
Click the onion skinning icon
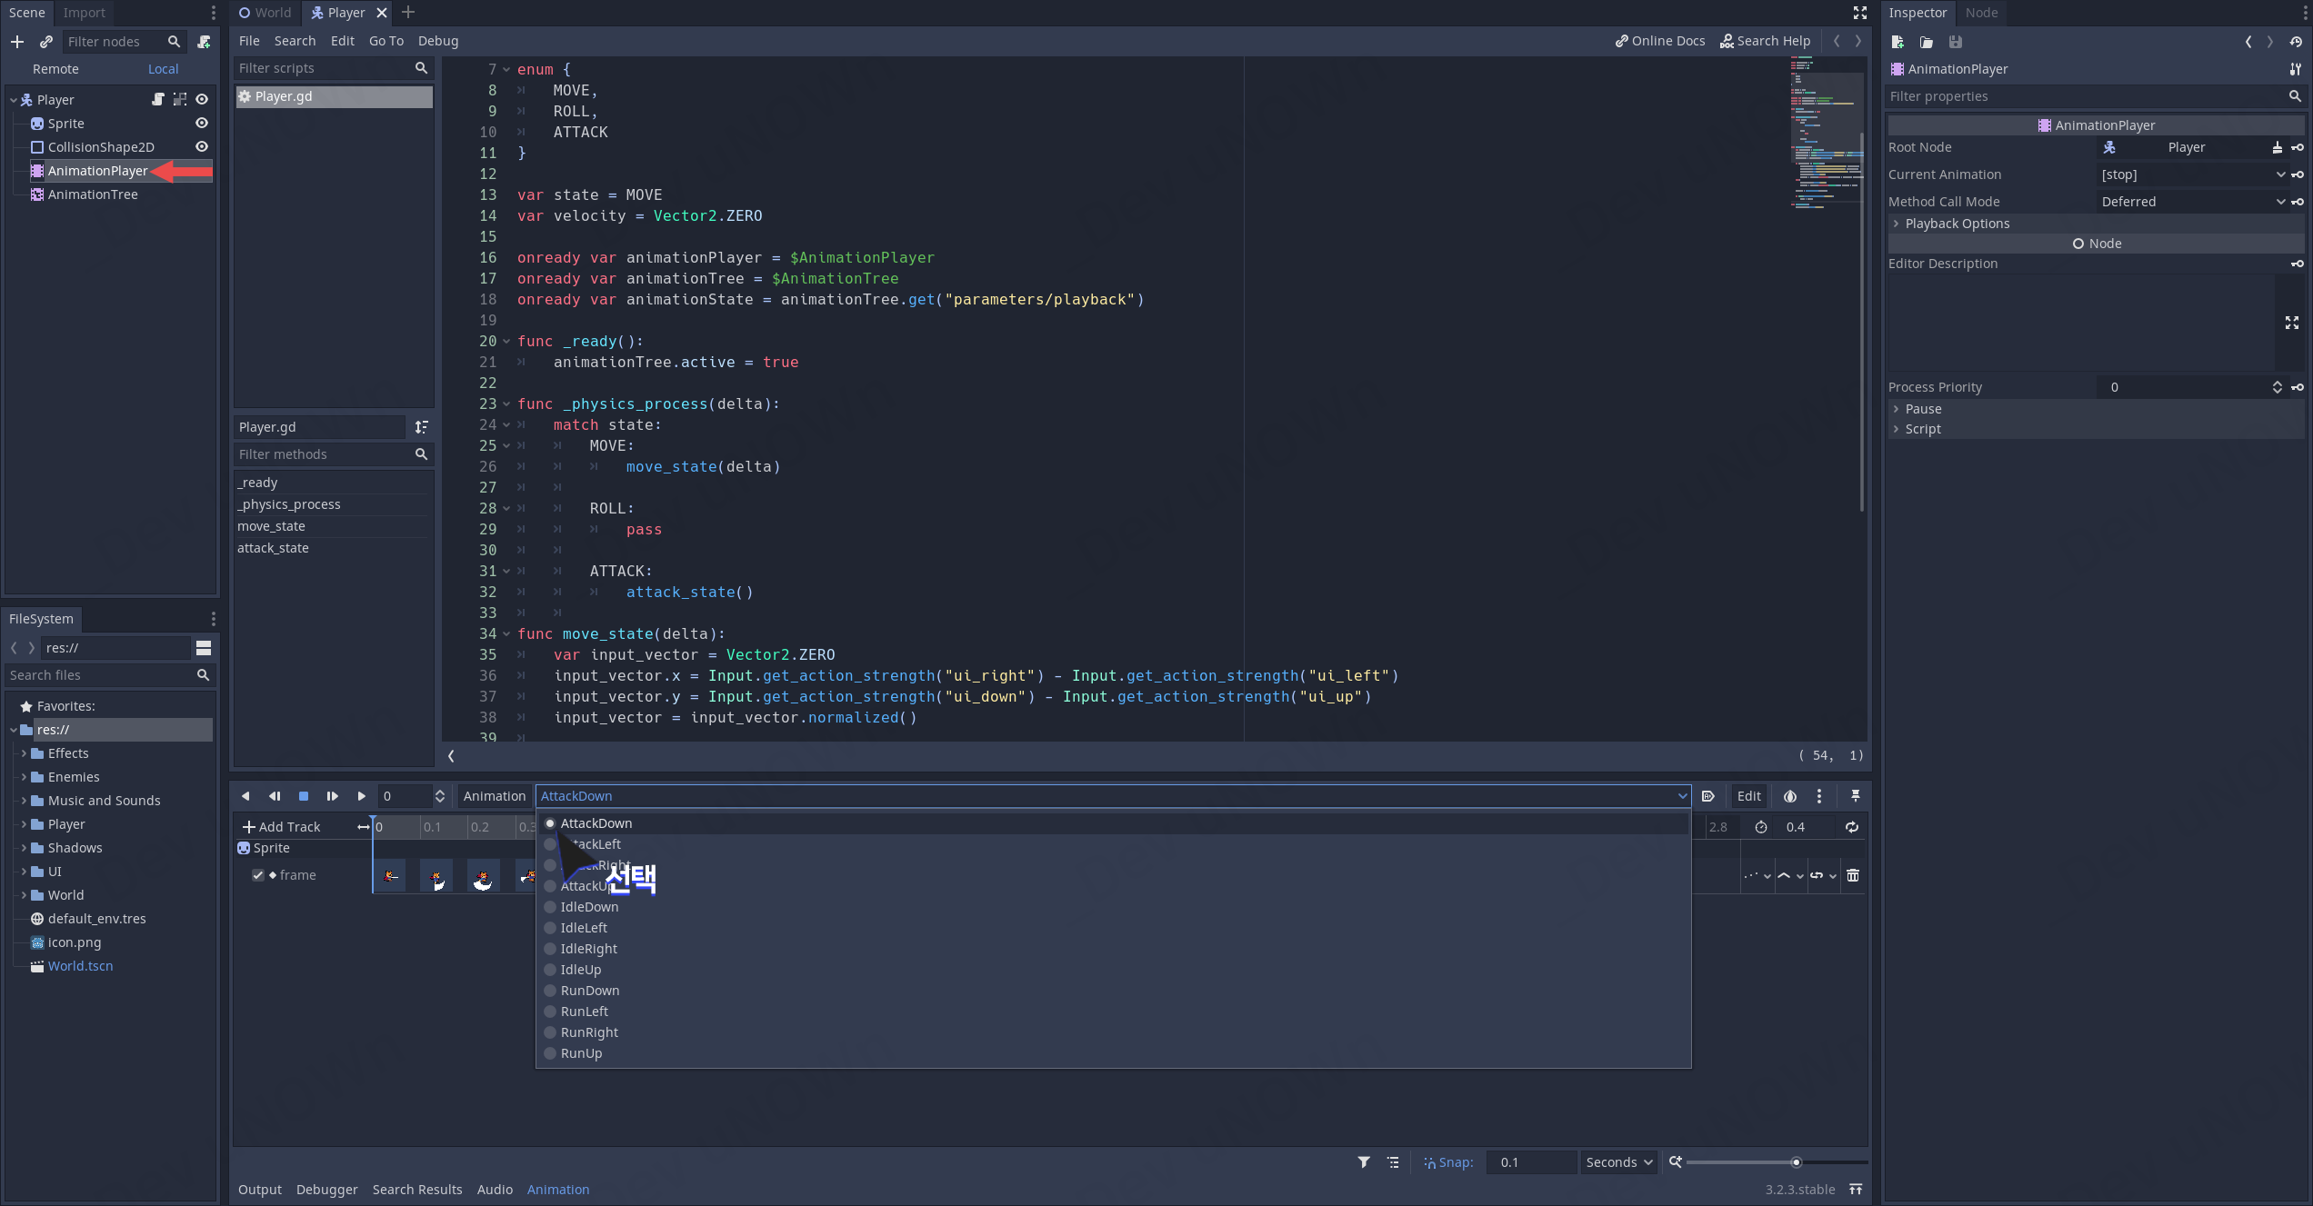(1789, 796)
